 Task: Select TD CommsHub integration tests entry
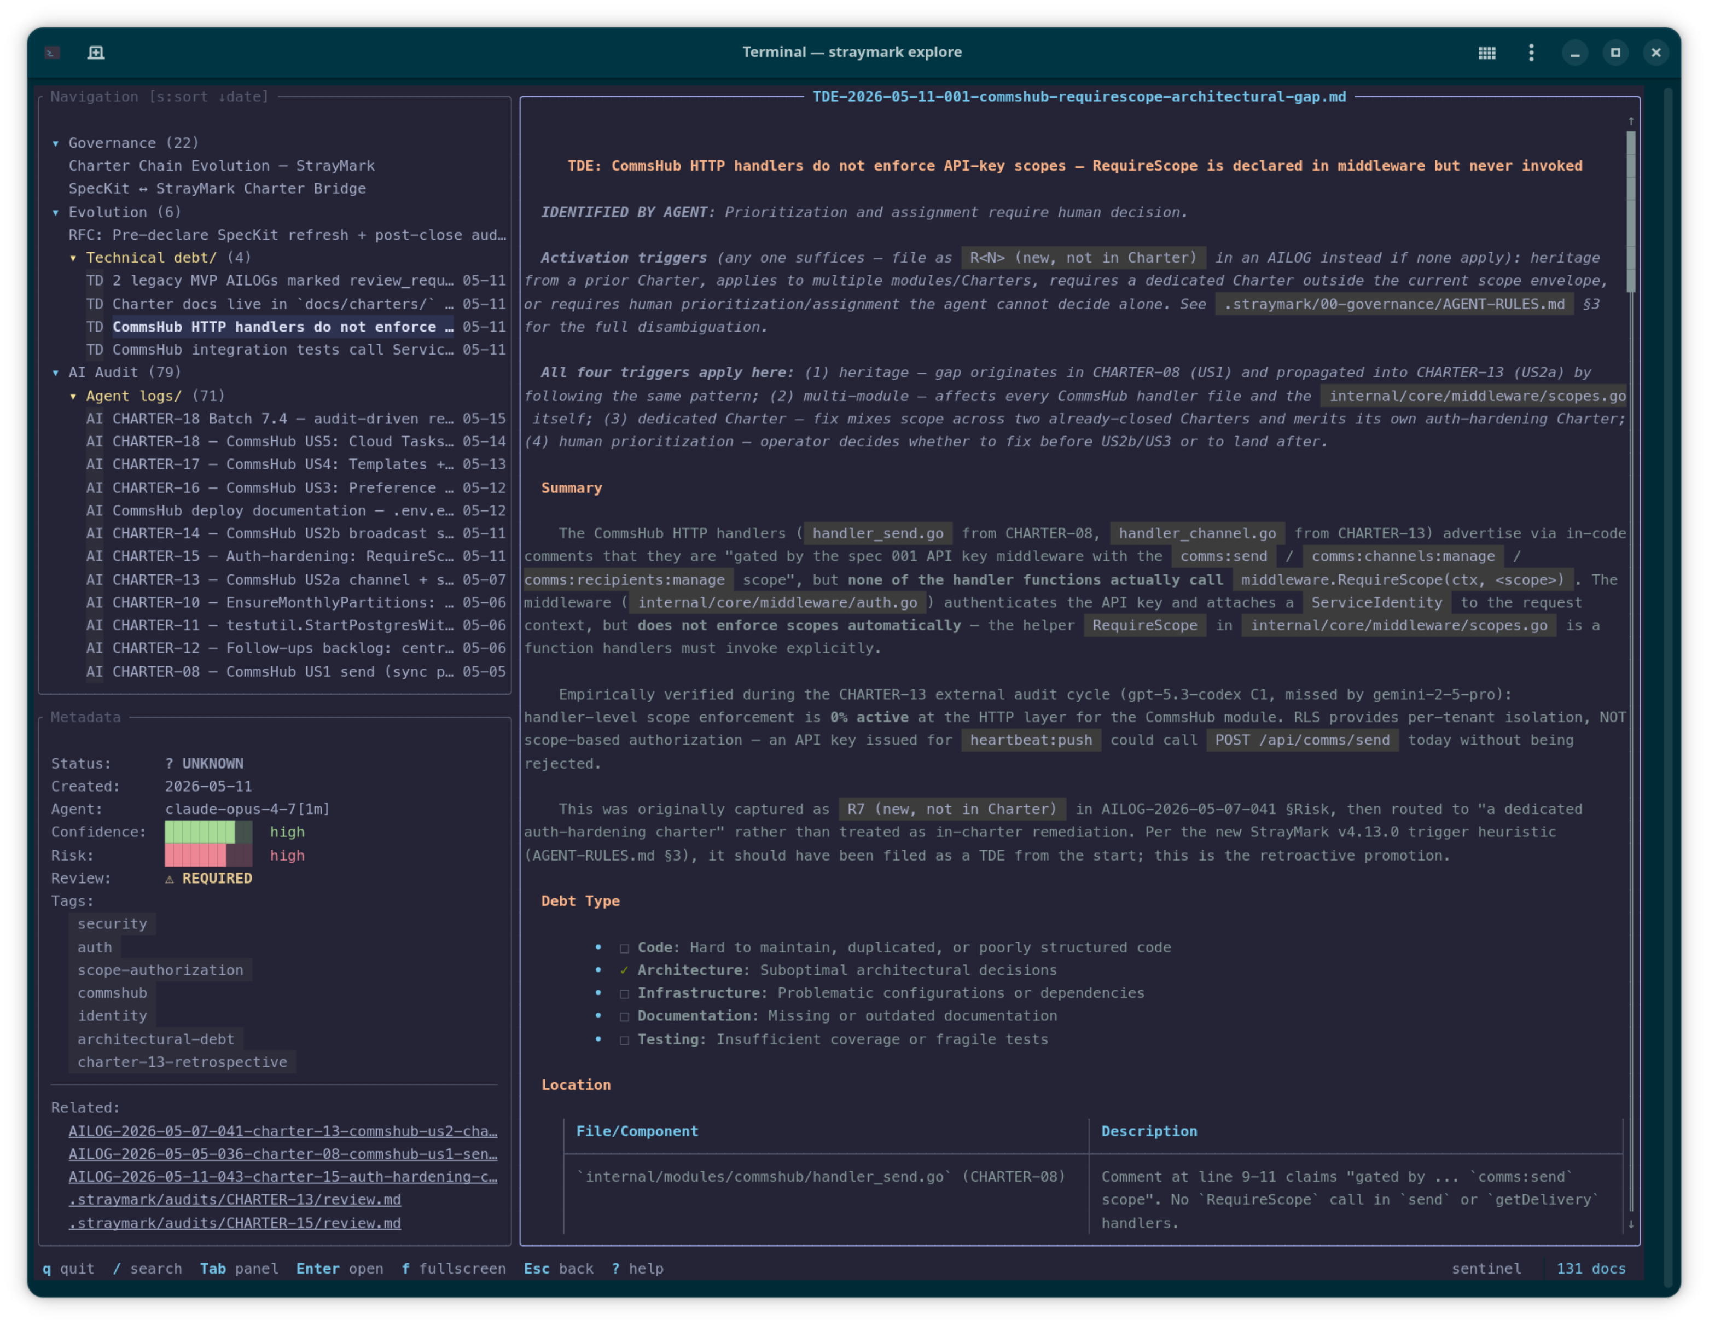click(x=296, y=350)
